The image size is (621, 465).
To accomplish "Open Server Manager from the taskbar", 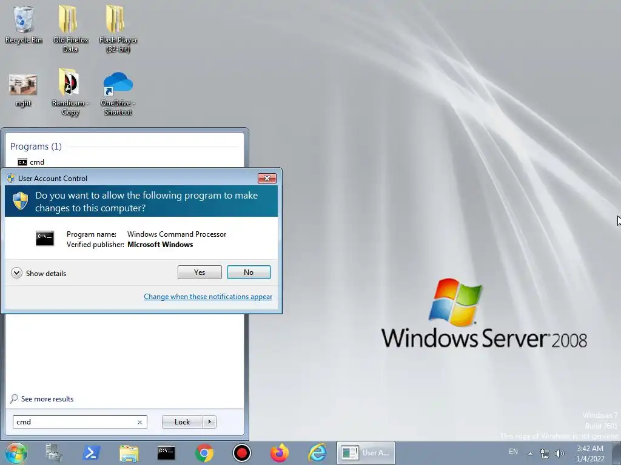I will [x=54, y=453].
